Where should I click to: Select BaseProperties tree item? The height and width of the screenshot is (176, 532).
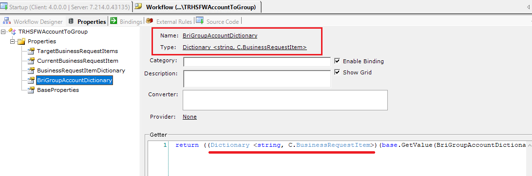click(58, 90)
